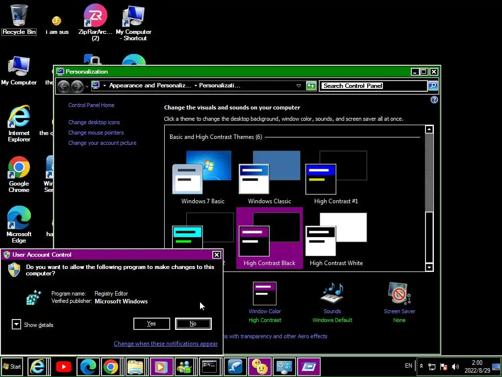Select the My Computer desktop icon
The width and height of the screenshot is (502, 377).
pyautogui.click(x=19, y=71)
